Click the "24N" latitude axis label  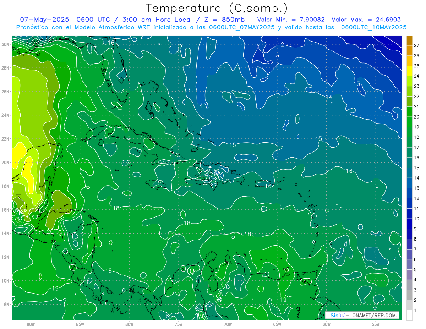[x=5, y=115]
